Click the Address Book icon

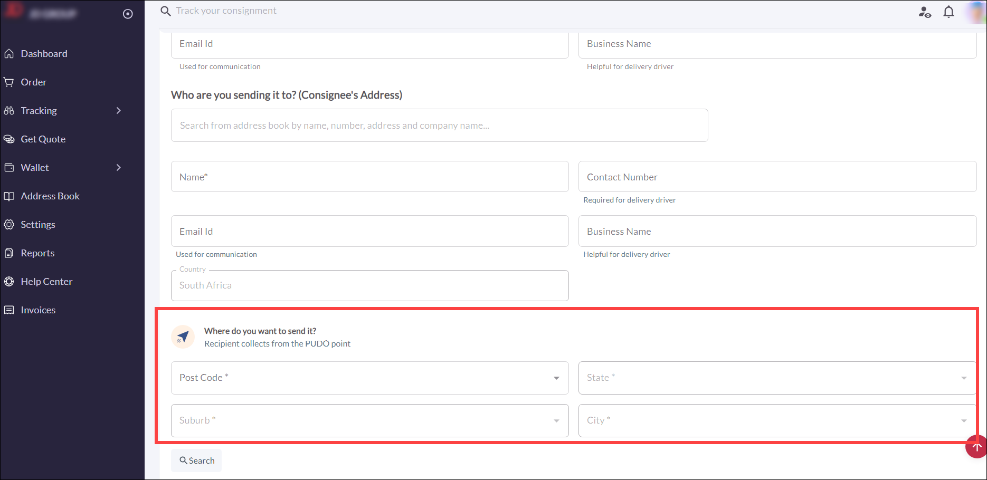coord(9,196)
